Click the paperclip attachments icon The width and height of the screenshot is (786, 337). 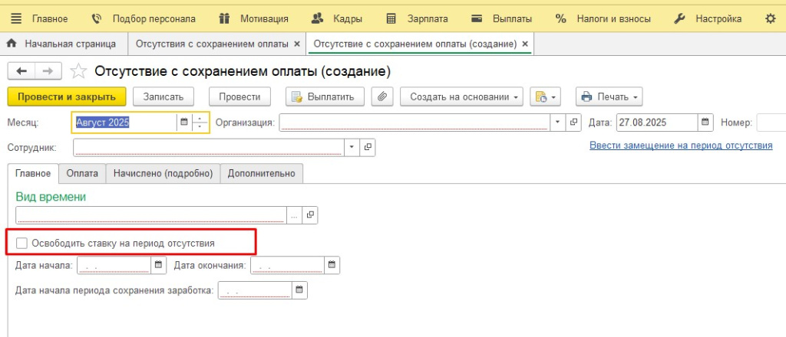tap(382, 97)
